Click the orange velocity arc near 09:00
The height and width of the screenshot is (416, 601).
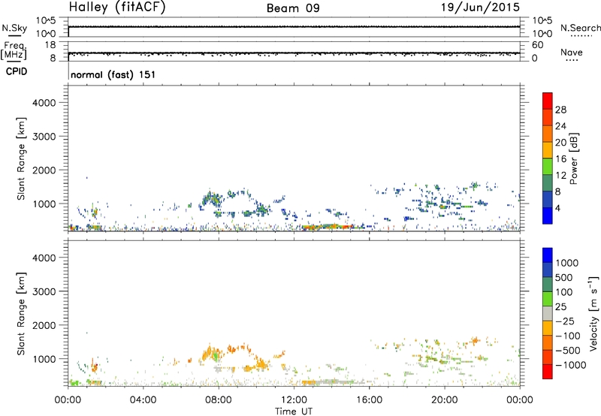240,348
